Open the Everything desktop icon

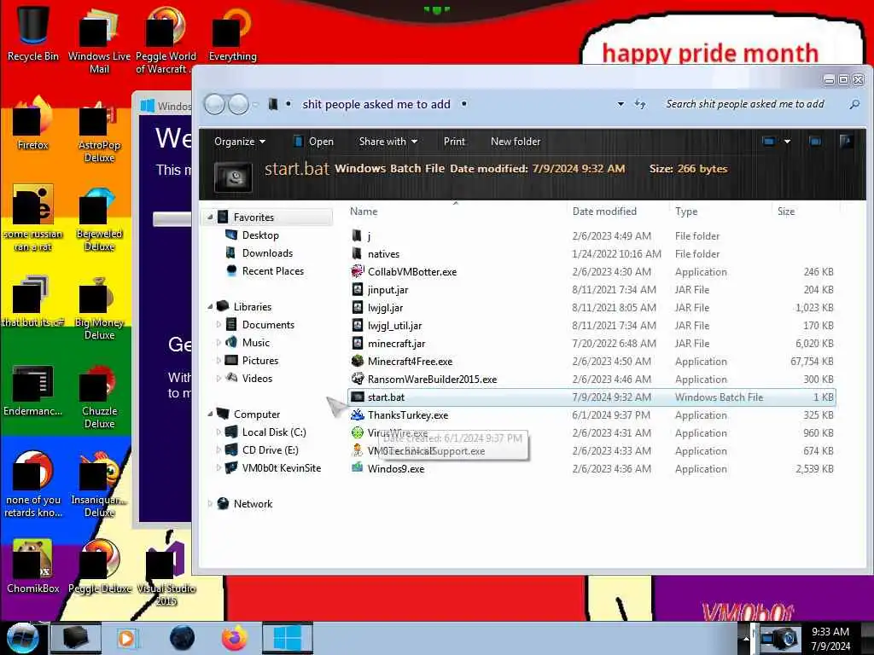click(232, 33)
